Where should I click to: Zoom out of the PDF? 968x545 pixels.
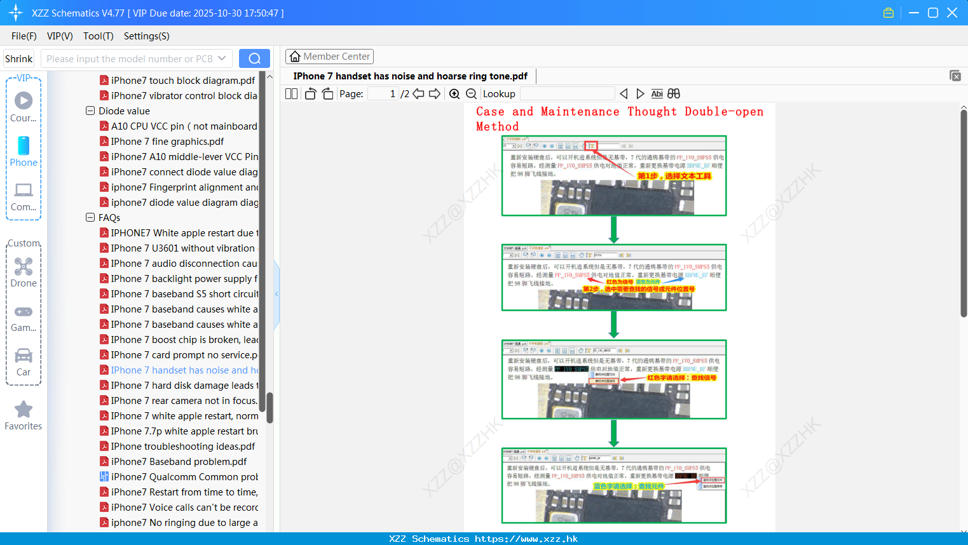point(471,94)
